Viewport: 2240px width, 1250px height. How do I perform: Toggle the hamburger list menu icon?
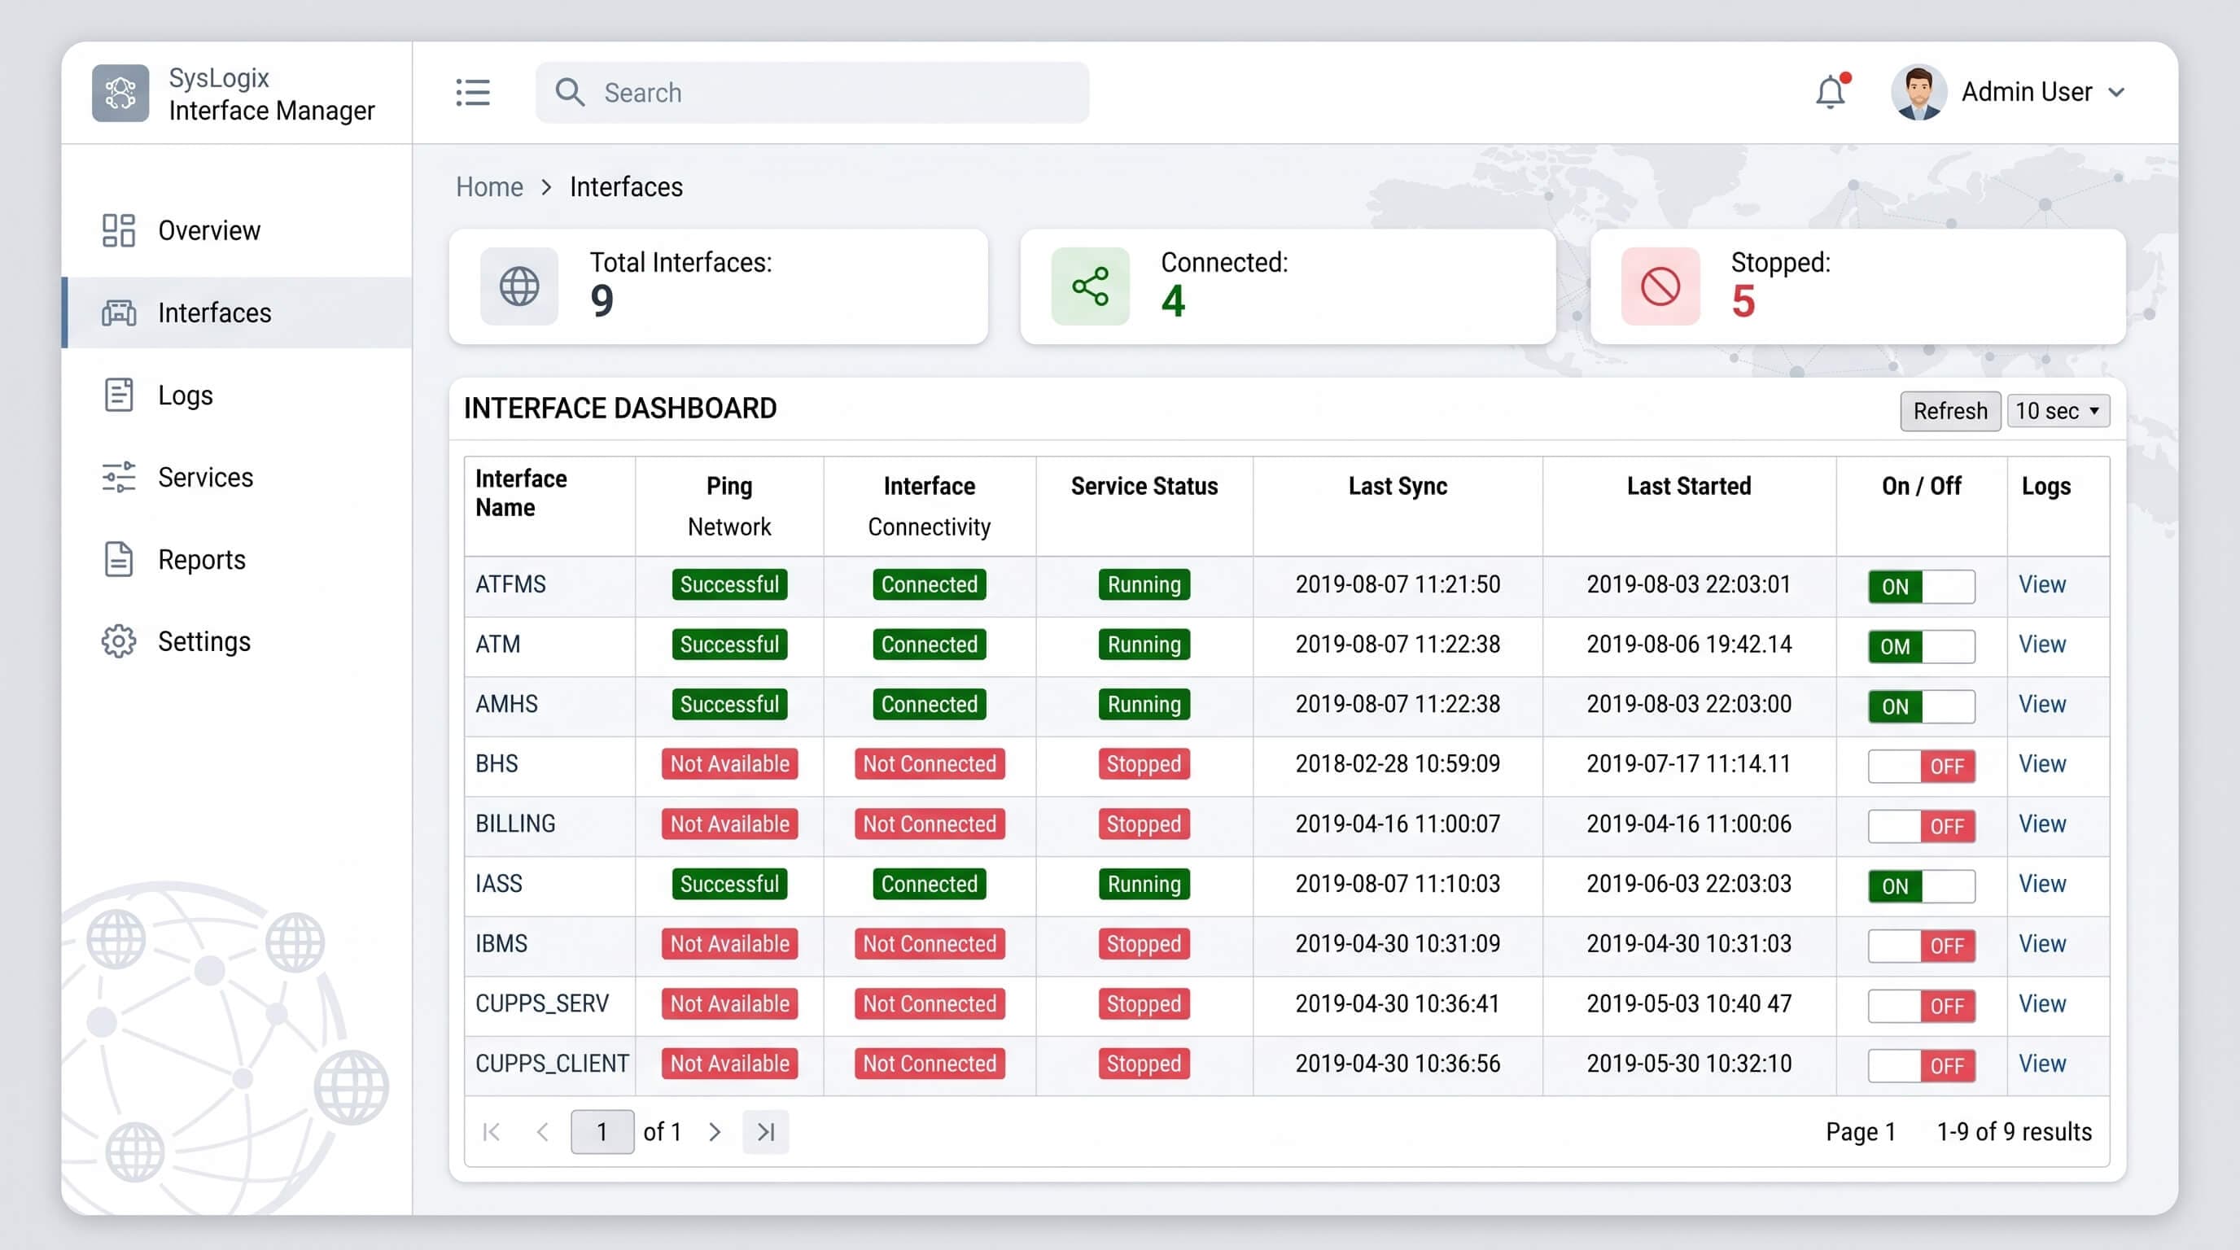coord(473,92)
